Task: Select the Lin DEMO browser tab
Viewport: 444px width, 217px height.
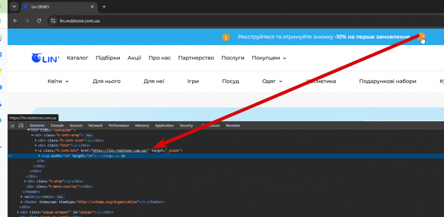Action: pos(58,6)
